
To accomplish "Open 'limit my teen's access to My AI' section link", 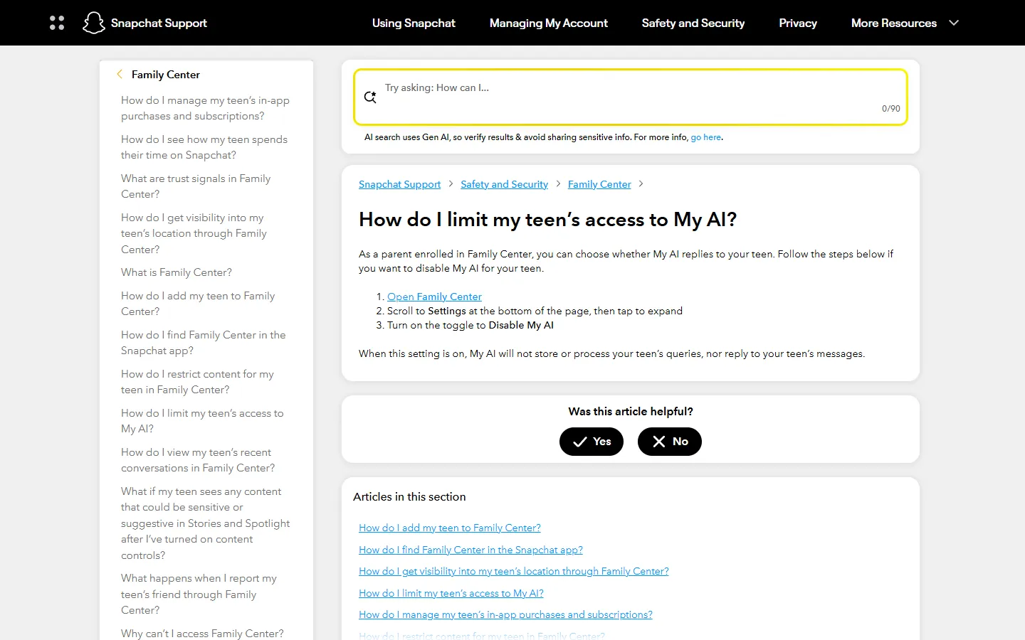I will tap(451, 593).
